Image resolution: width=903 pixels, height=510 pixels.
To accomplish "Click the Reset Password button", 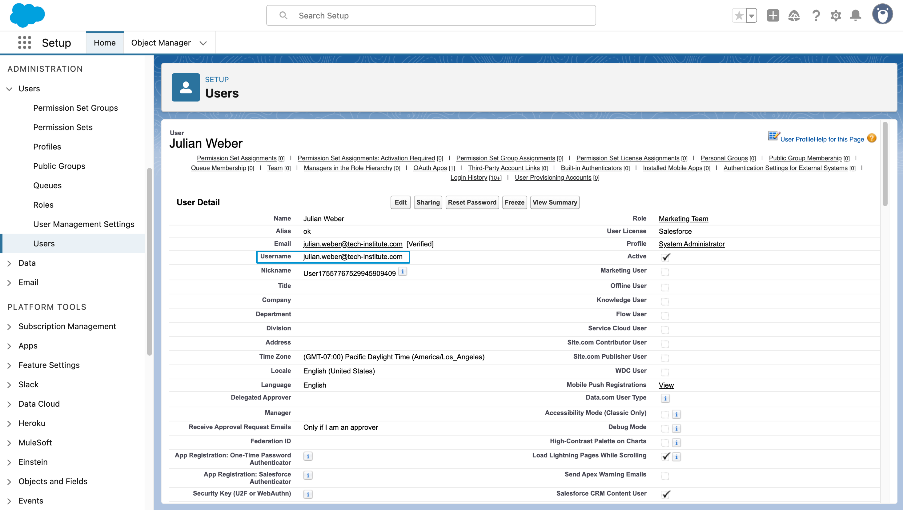I will click(472, 202).
